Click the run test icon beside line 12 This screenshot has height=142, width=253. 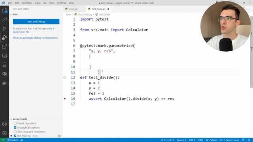[x=65, y=77]
